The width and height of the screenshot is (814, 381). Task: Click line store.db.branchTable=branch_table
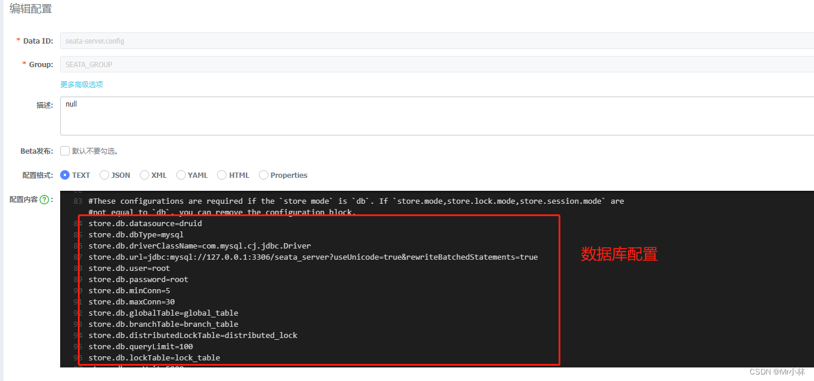click(163, 324)
